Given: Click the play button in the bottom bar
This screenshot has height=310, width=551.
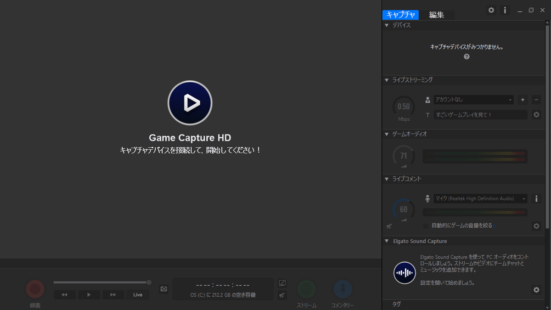Looking at the screenshot, I should pos(89,295).
